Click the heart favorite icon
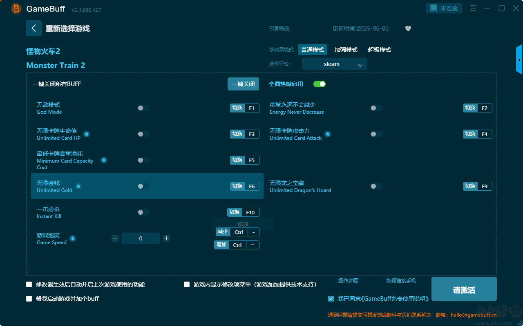This screenshot has height=326, width=523. (408, 29)
